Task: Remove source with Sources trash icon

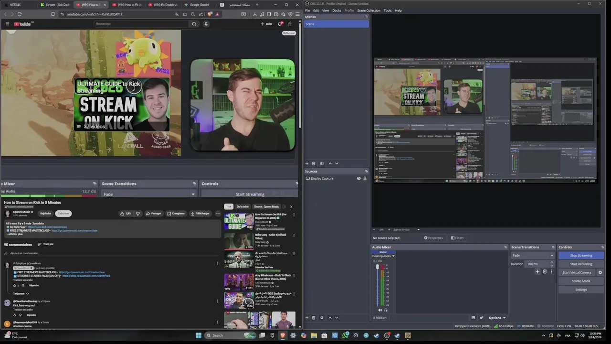Action: click(x=314, y=318)
